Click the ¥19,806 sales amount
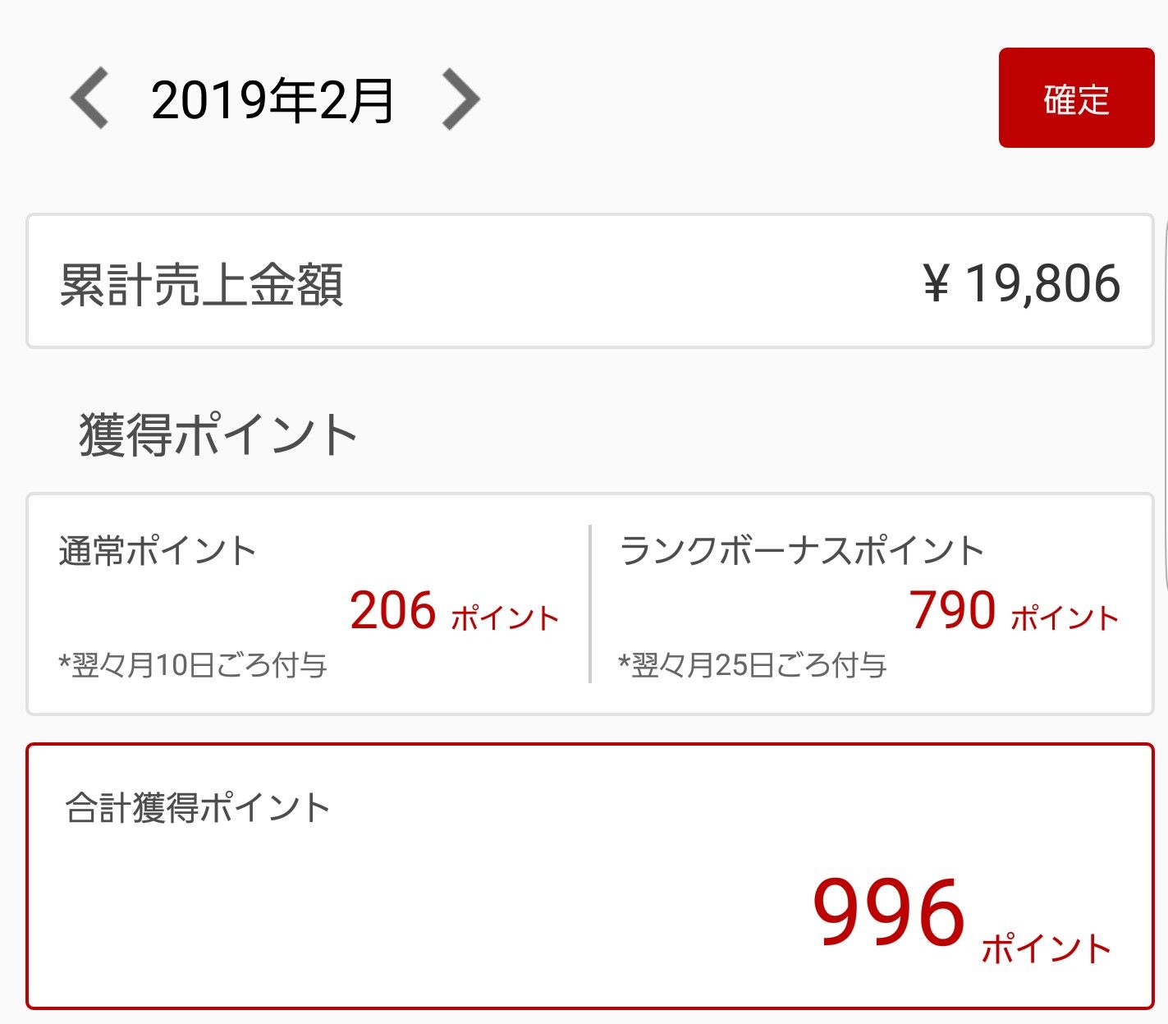Screen dimensions: 1168x1024 tap(1022, 284)
